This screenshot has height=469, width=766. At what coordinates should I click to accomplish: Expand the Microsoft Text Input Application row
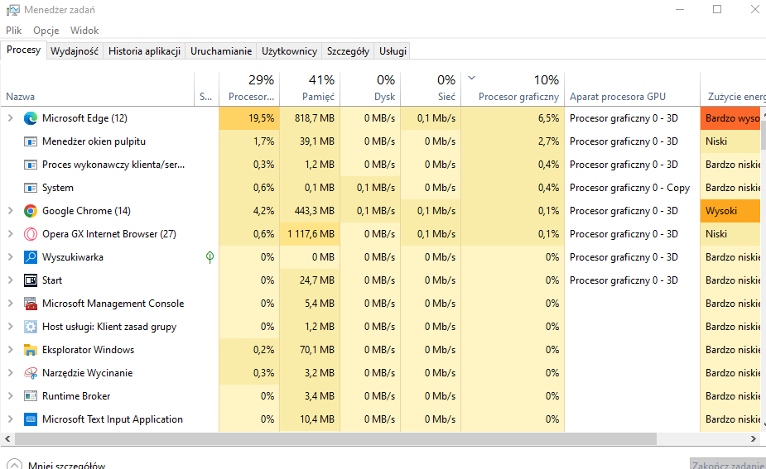point(10,419)
